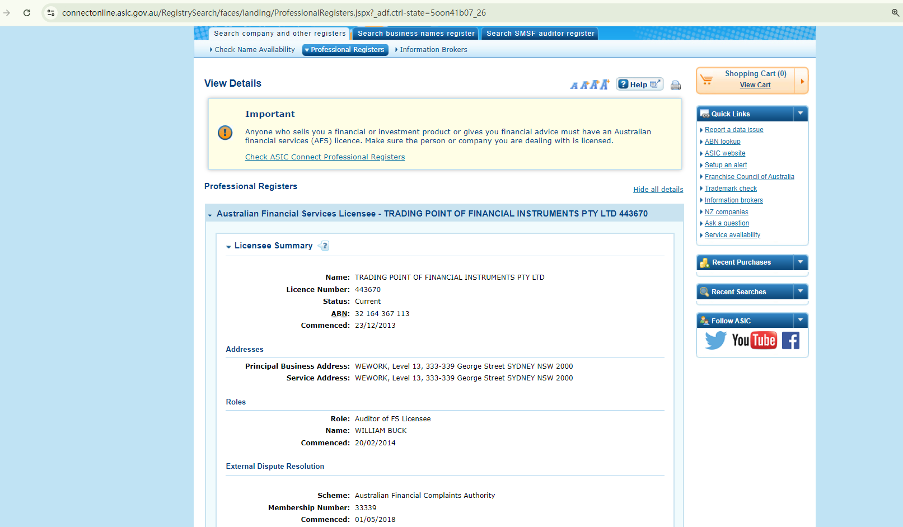This screenshot has width=903, height=527.
Task: Click Check ASIC Connect Professional Registers link
Action: pyautogui.click(x=325, y=157)
